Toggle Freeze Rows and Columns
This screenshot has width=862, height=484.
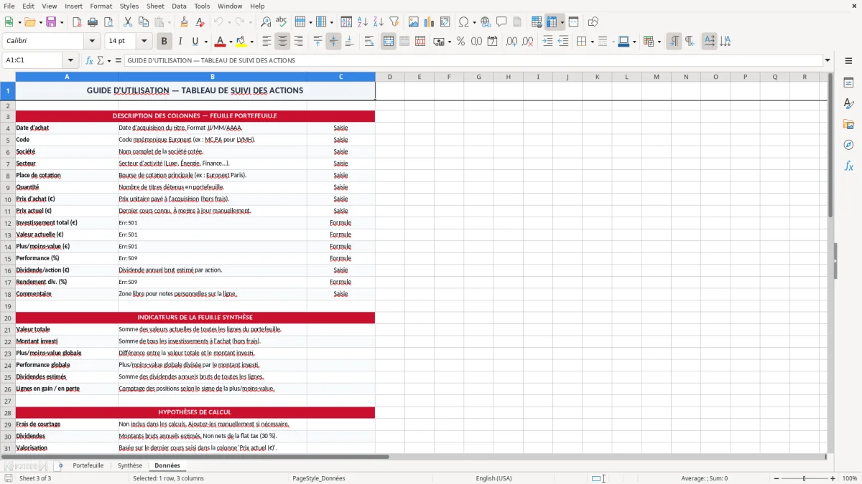point(552,22)
